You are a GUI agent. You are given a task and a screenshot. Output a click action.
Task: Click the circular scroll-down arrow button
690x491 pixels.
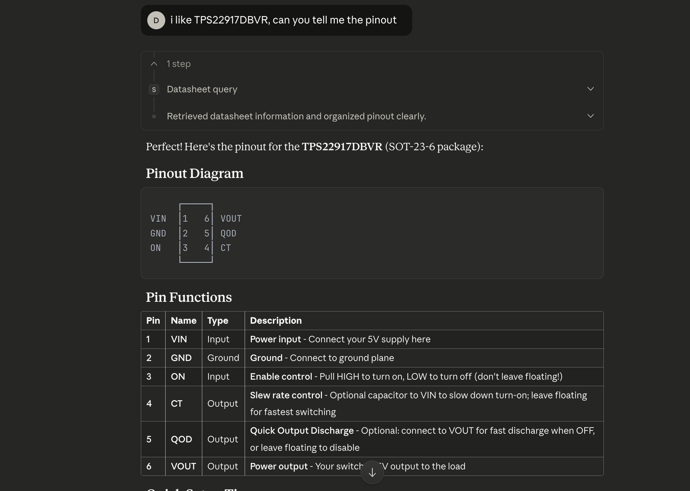[372, 472]
